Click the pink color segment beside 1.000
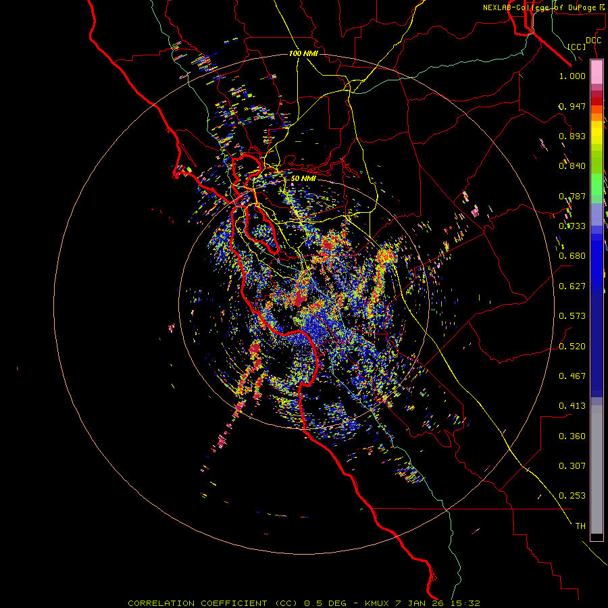Viewport: 608px width, 608px height. 597,72
